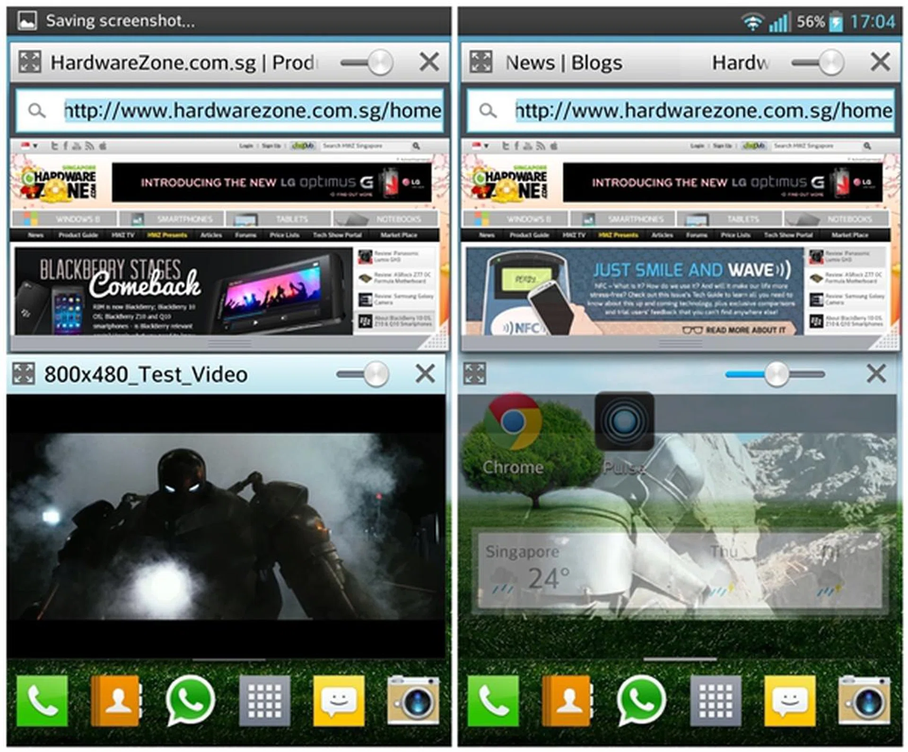908x752 pixels.
Task: Expand country flag dropdown in left browser page
Action: [30, 146]
